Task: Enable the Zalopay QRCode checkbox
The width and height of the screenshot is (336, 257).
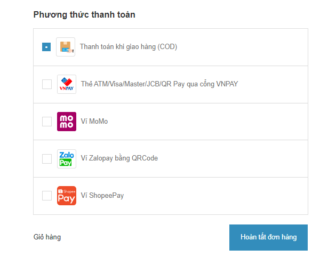Action: pos(47,159)
